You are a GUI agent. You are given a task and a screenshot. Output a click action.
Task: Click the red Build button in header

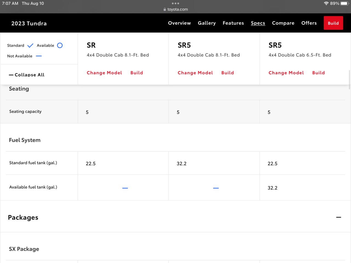click(333, 23)
